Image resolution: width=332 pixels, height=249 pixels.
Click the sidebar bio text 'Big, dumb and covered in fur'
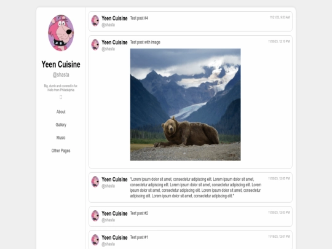pos(61,86)
